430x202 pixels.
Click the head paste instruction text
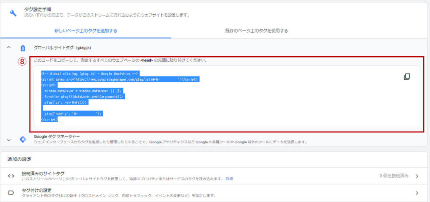point(121,60)
